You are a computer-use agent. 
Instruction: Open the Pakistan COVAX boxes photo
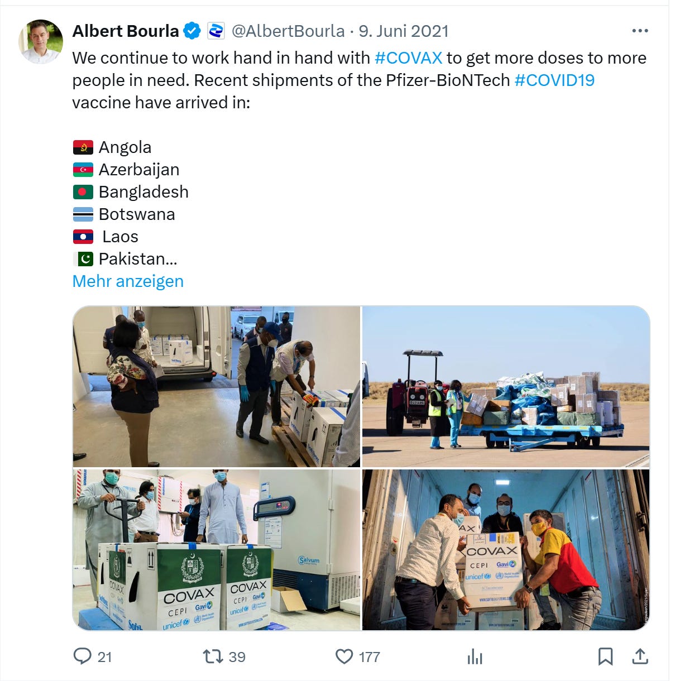coord(217,550)
